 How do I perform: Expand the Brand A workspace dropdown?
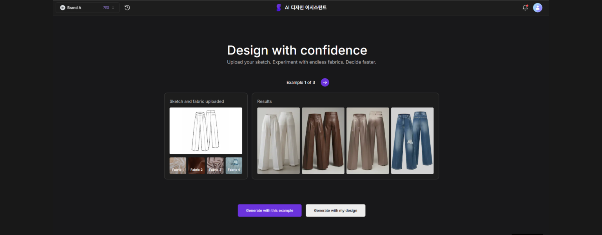(87, 8)
